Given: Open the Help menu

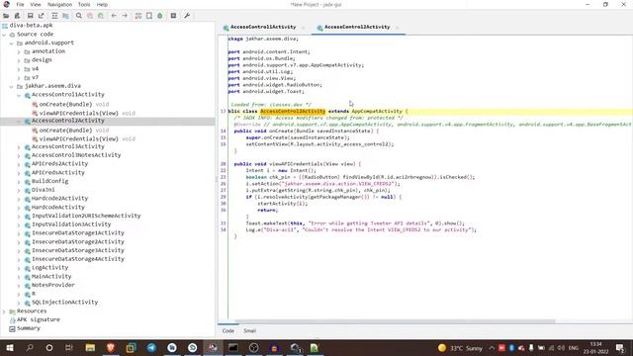Looking at the screenshot, I should (x=102, y=4).
